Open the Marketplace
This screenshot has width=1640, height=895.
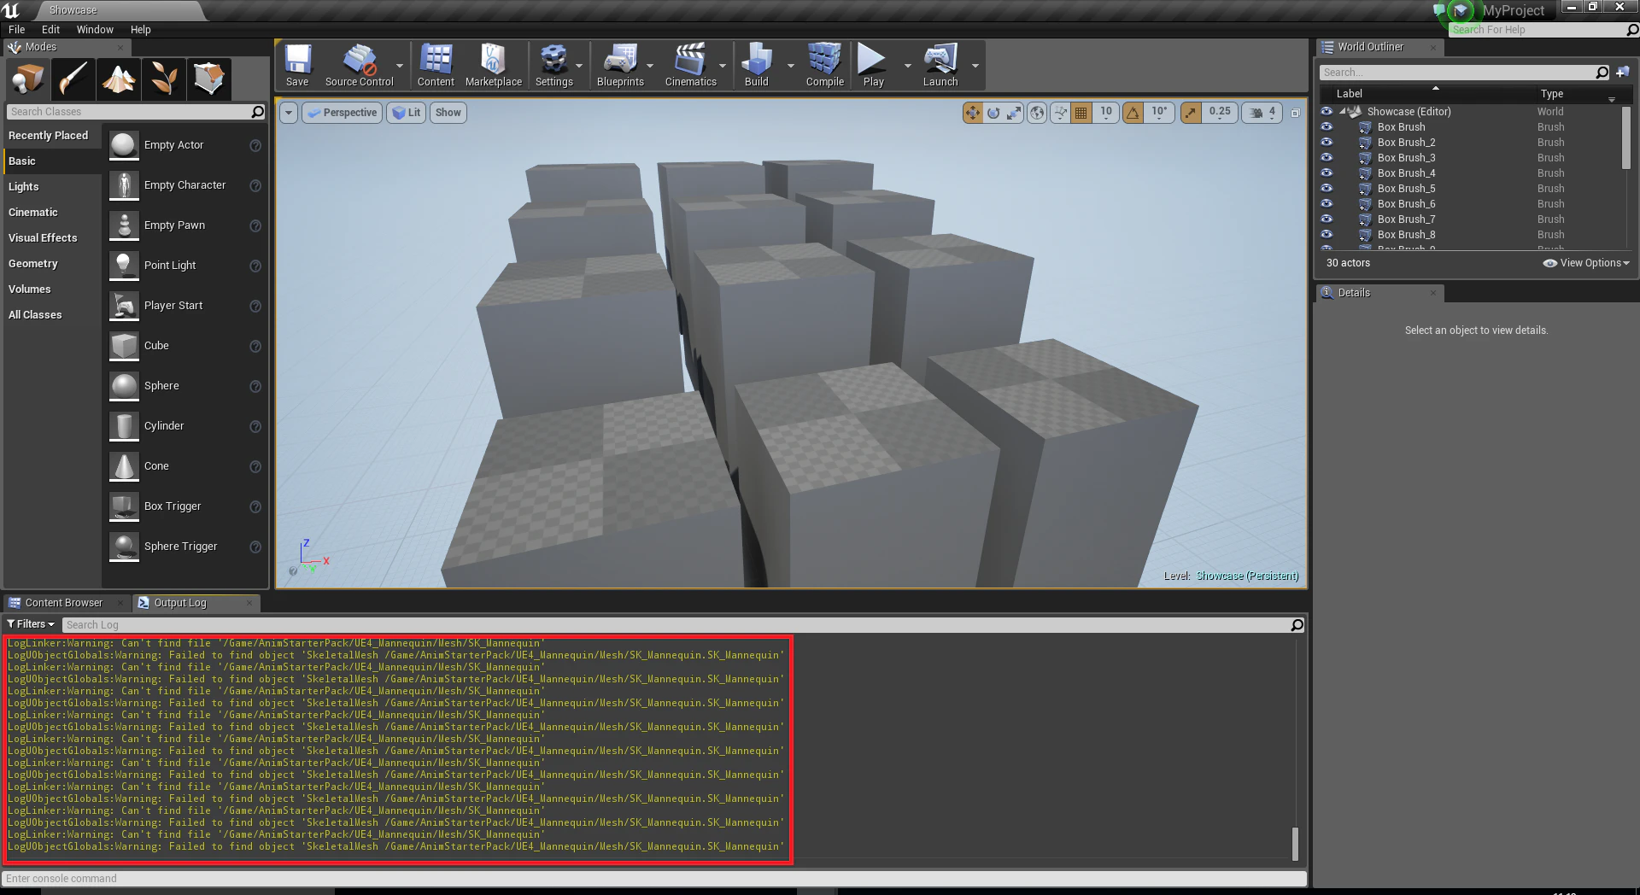coord(493,65)
